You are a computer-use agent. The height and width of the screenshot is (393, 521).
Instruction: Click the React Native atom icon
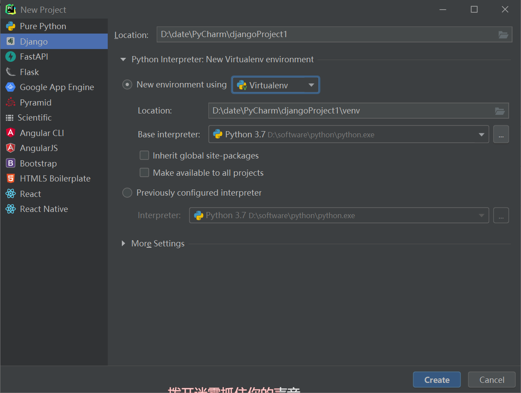coord(11,209)
